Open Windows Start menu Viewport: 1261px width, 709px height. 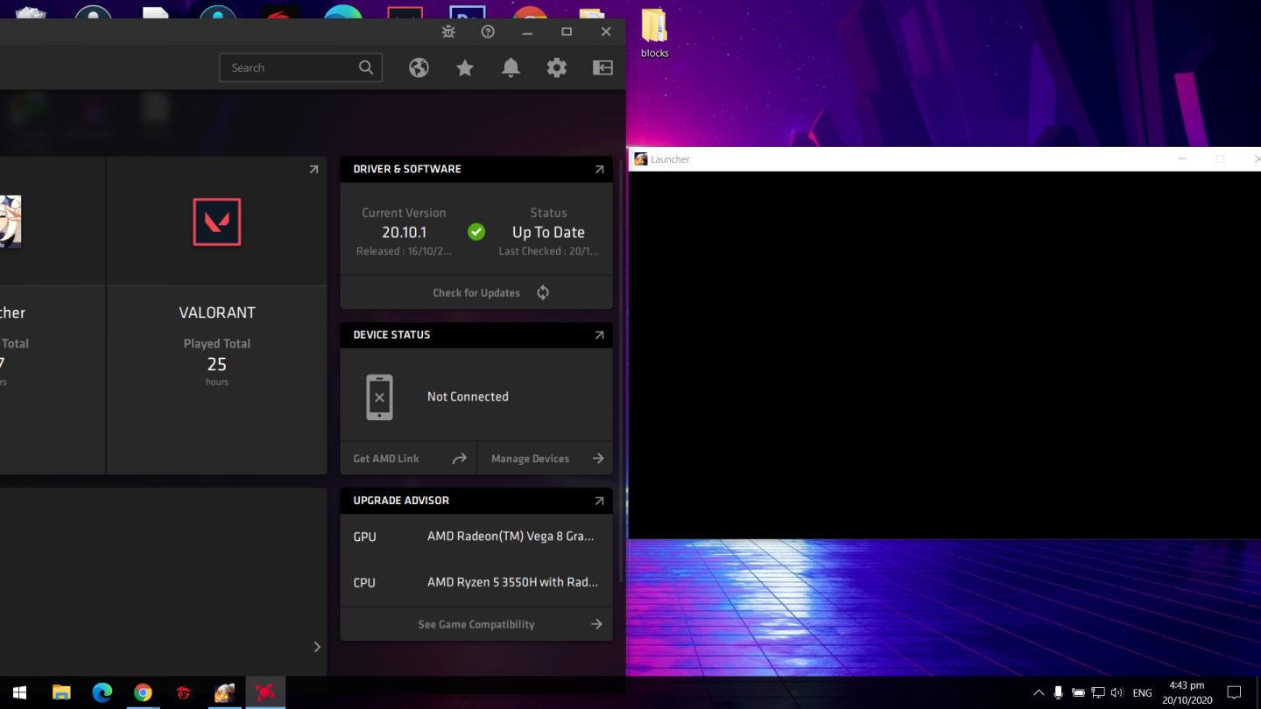(x=19, y=692)
